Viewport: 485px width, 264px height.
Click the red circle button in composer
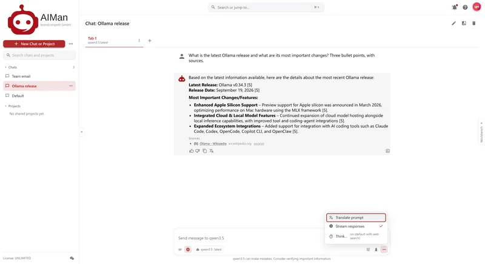click(188, 249)
